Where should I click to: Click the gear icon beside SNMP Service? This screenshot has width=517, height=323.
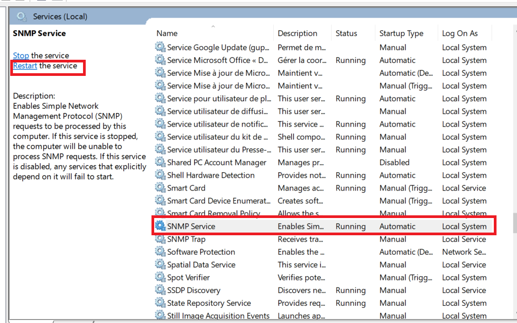160,227
